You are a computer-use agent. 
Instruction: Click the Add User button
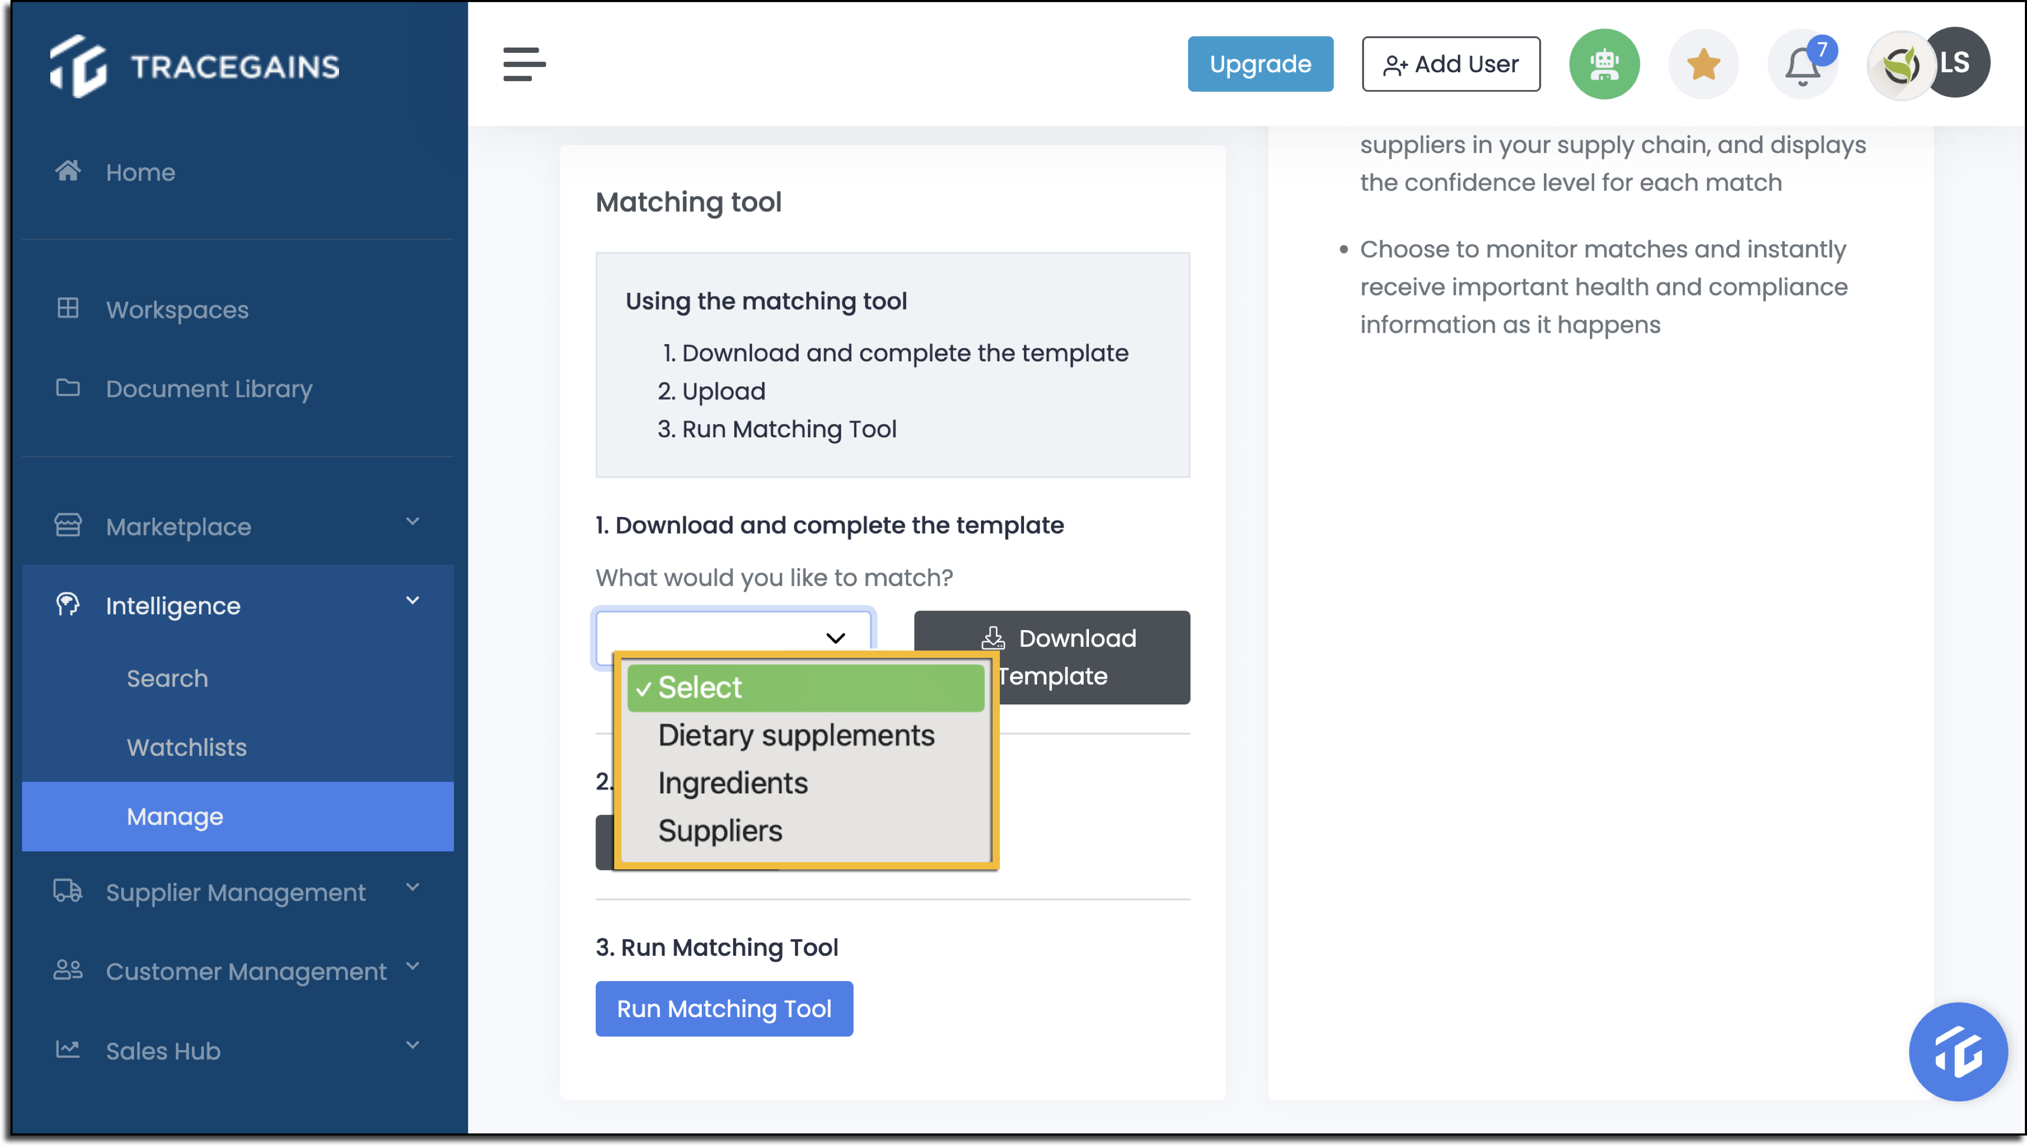[x=1451, y=64]
